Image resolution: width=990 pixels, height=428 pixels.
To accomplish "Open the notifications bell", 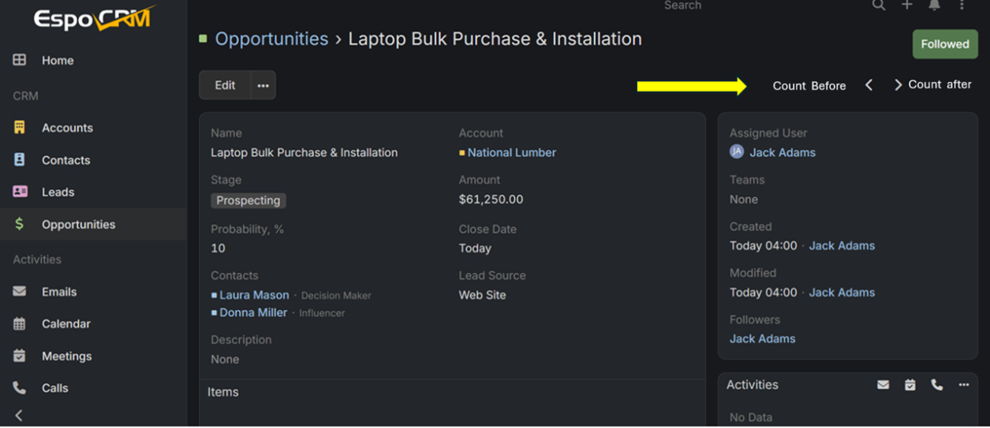I will [x=934, y=6].
